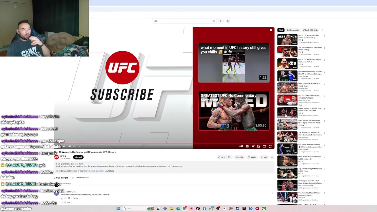Open the File Explorer folder icon in the taskbar
Image resolution: width=377 pixels, height=212 pixels.
coord(172,208)
